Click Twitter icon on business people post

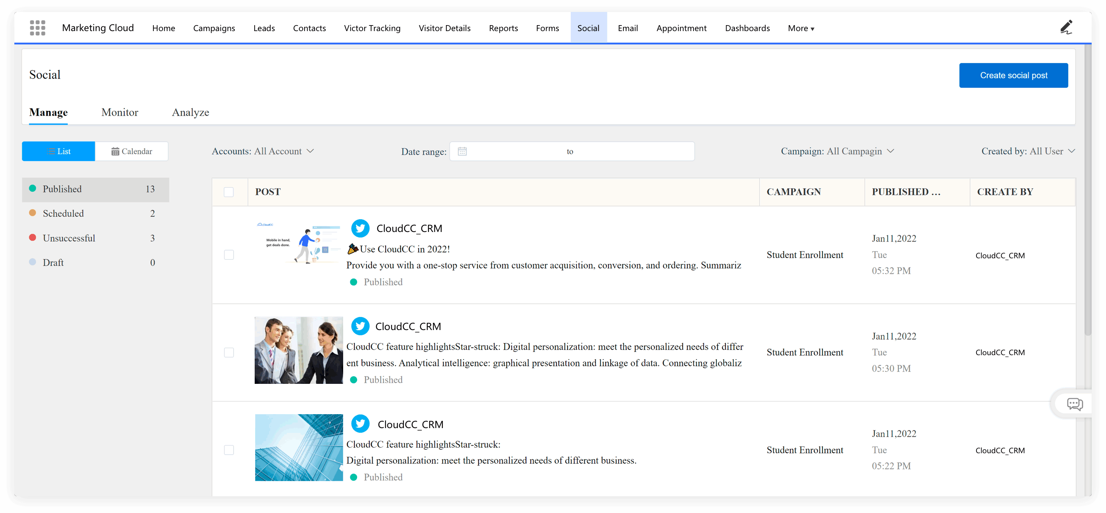[360, 326]
